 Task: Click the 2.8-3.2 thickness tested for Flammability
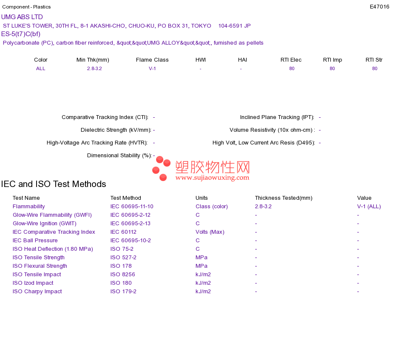263,206
